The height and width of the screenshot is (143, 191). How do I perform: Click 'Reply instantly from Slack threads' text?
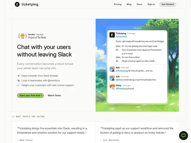tap(40, 76)
